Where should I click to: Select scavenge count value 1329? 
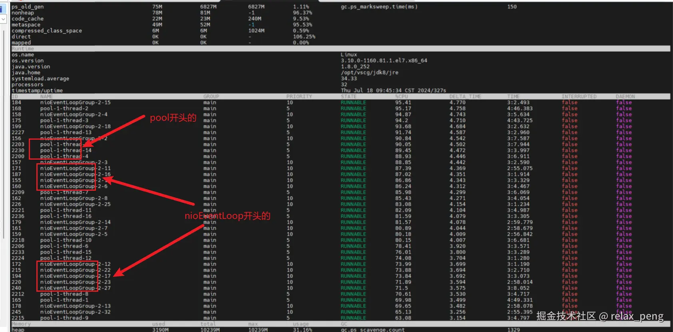pos(513,330)
